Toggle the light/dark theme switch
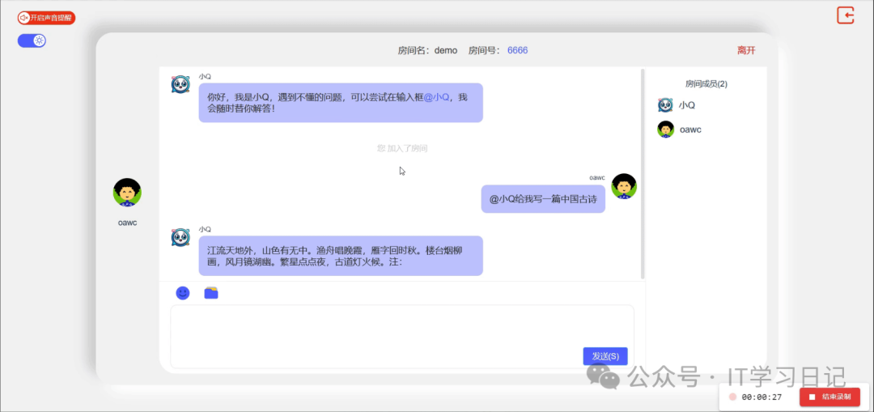The height and width of the screenshot is (412, 874). 32,40
